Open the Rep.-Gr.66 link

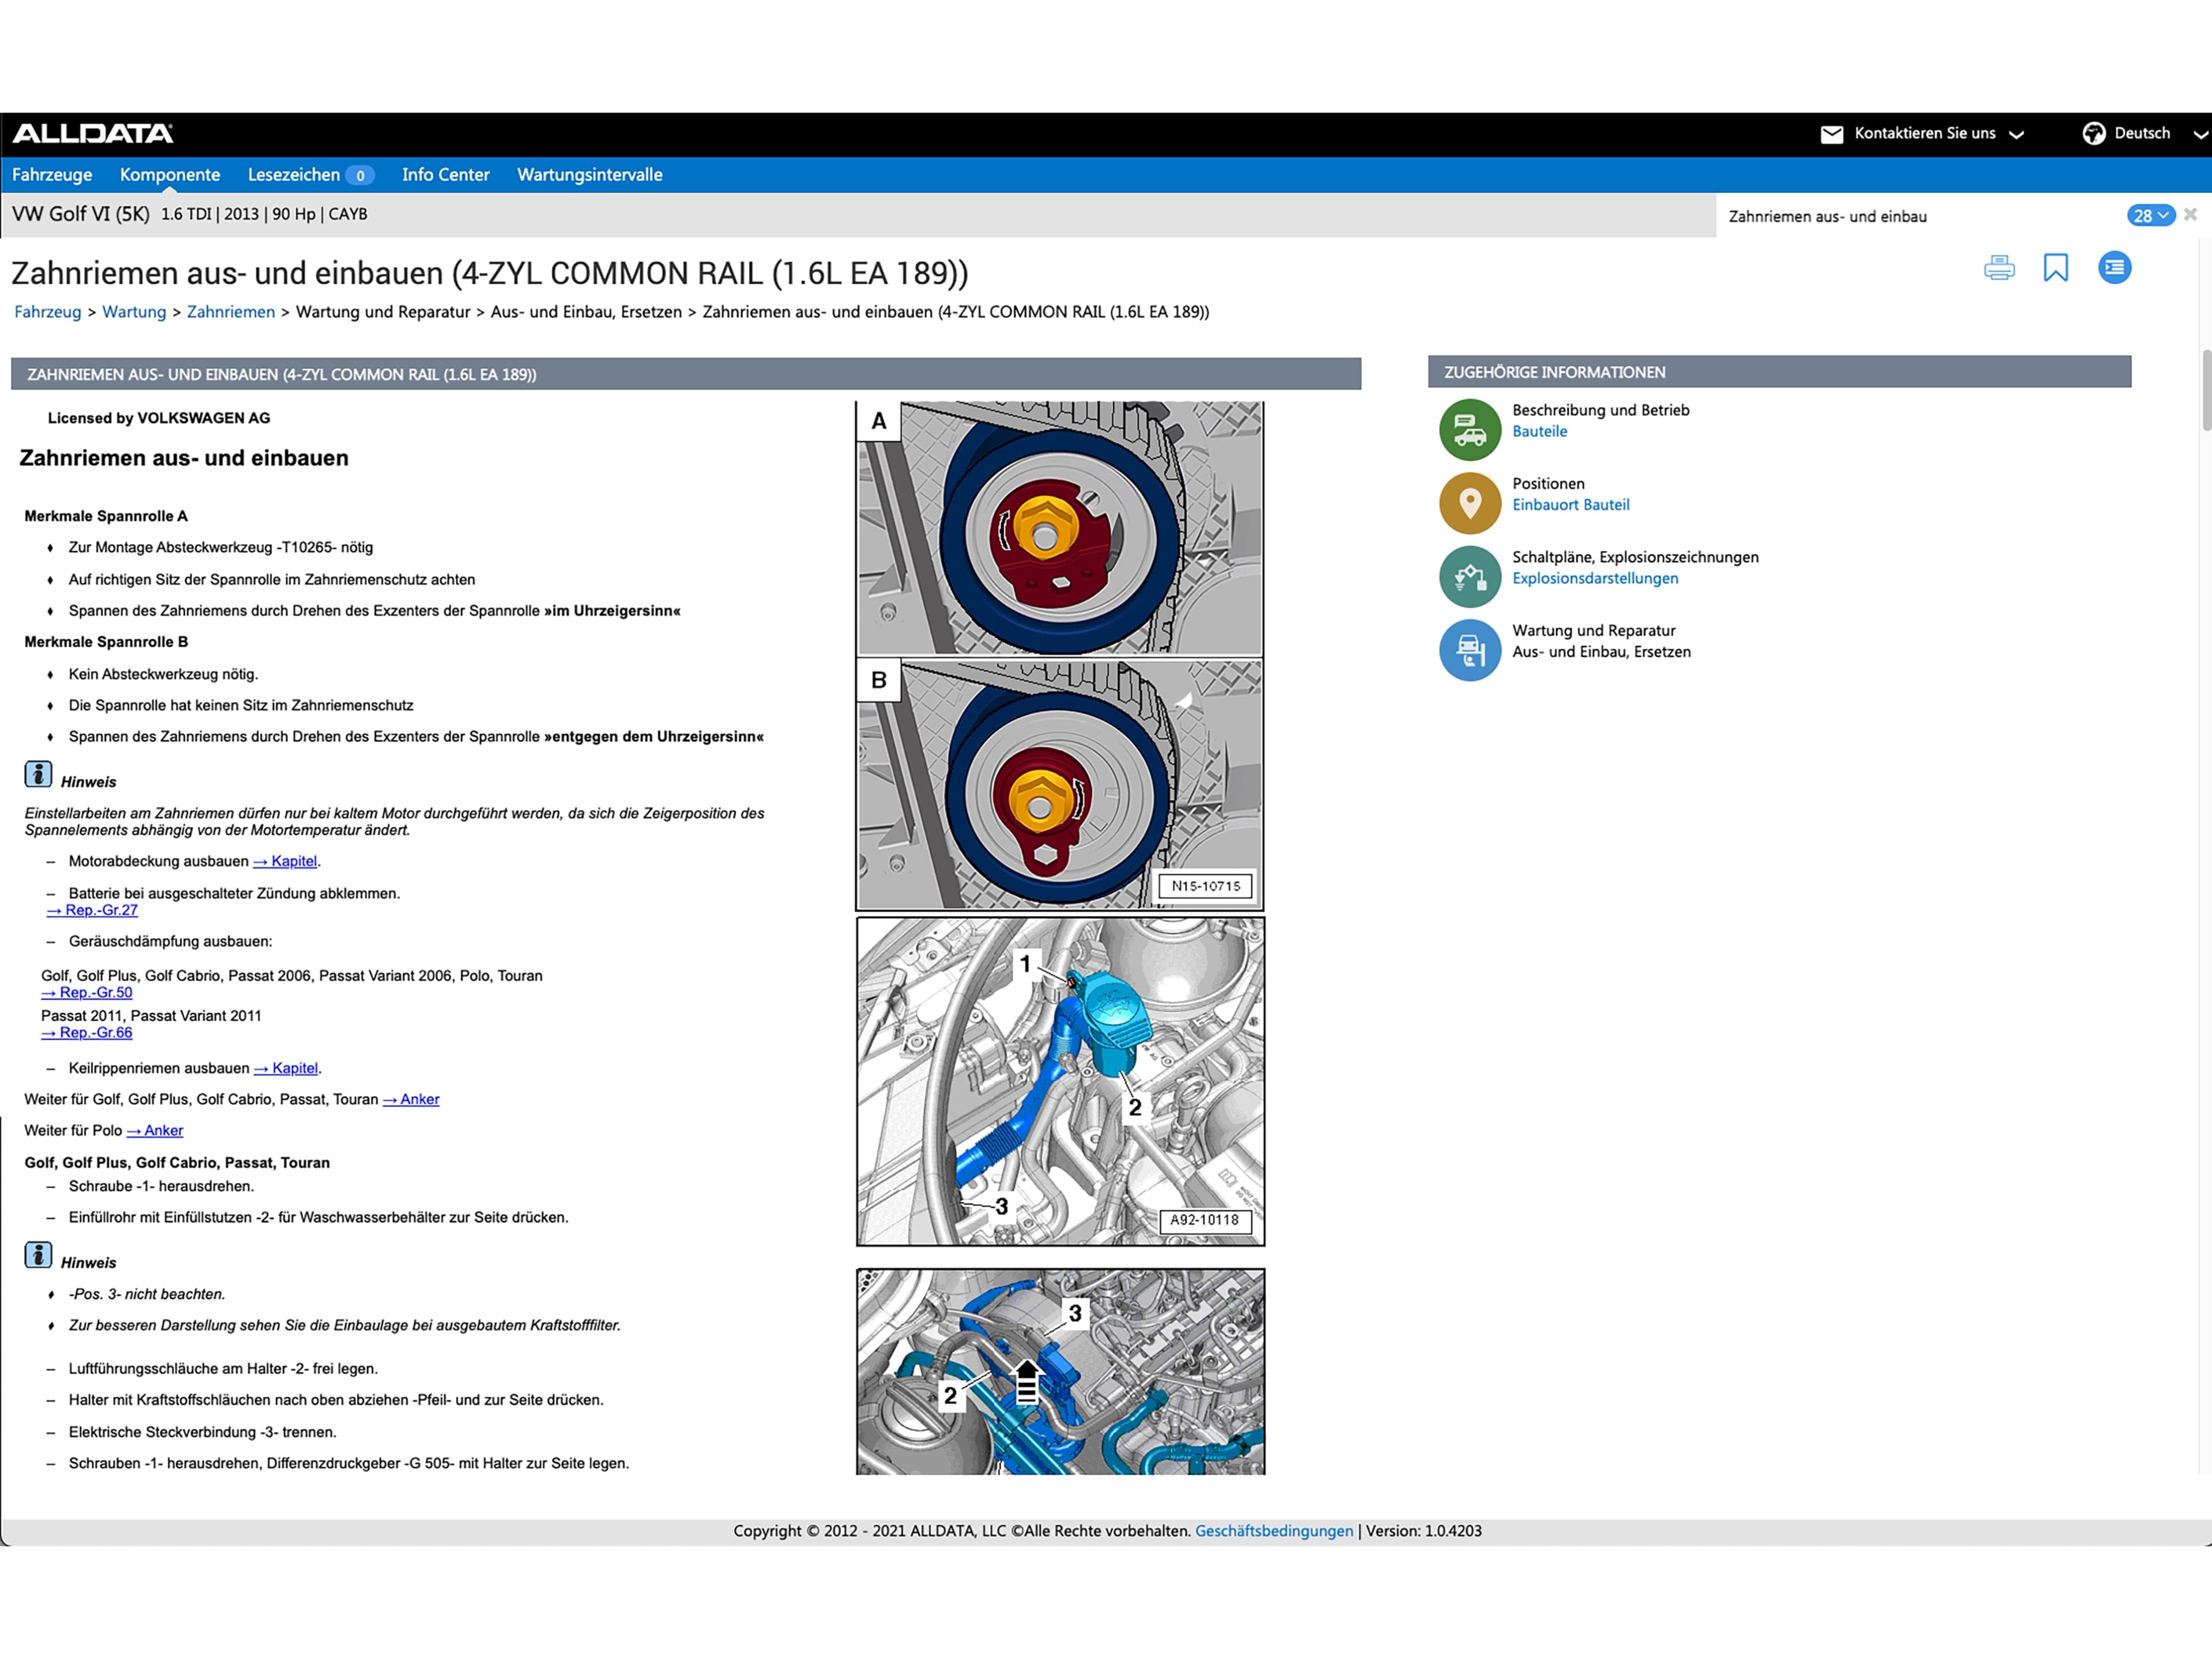[x=87, y=1032]
